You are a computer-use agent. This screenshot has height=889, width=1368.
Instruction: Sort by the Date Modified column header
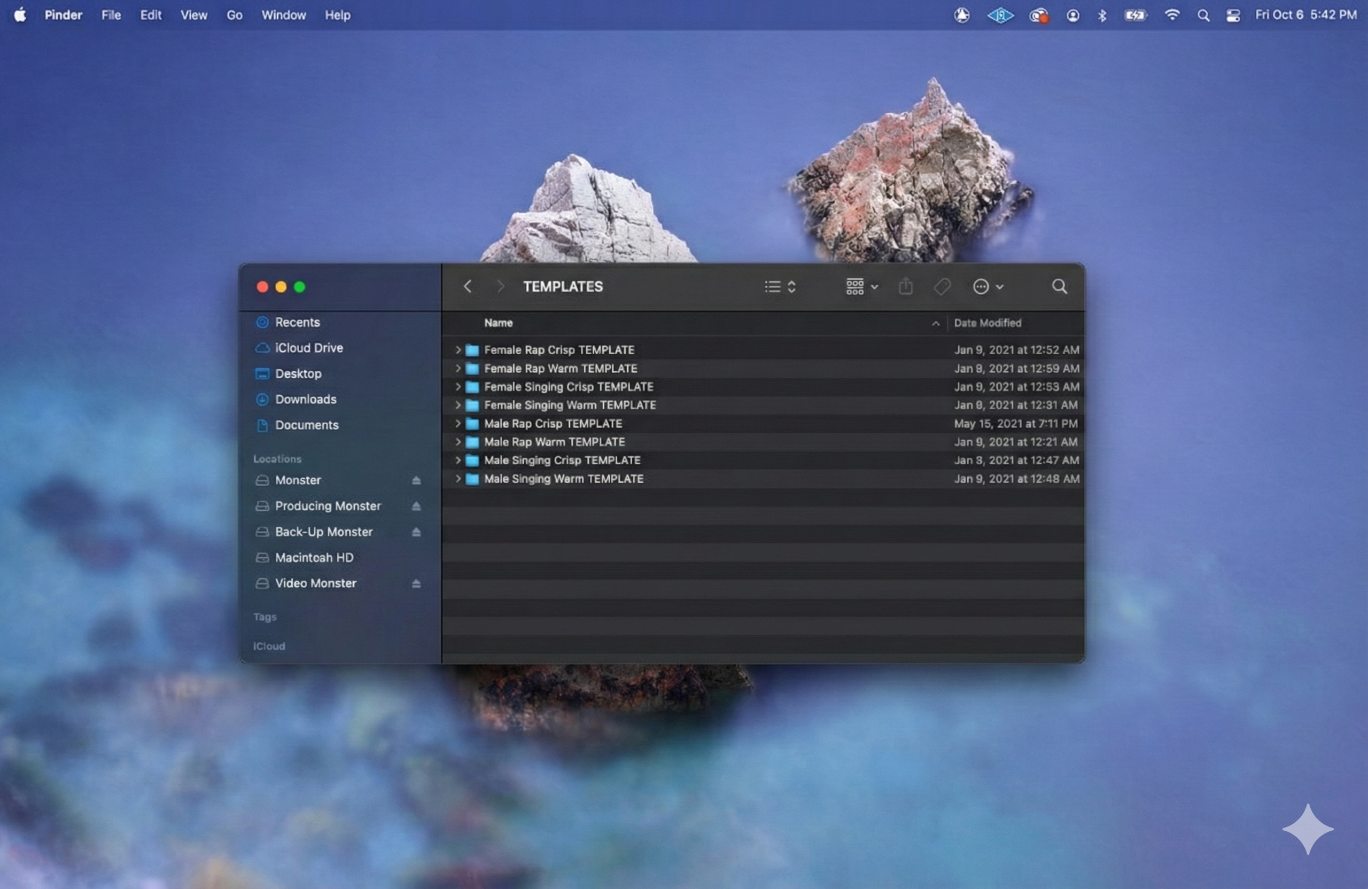[988, 323]
